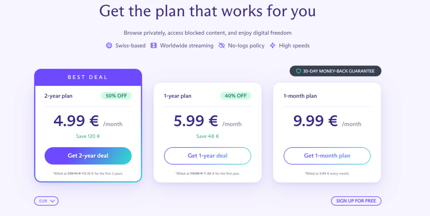This screenshot has height=216, width=430.
Task: Click the 40% OFF badge
Action: [236, 96]
